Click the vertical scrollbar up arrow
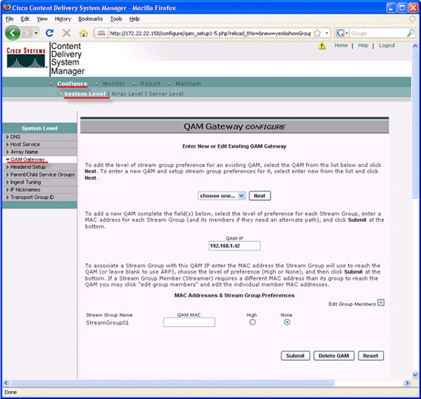 point(415,46)
